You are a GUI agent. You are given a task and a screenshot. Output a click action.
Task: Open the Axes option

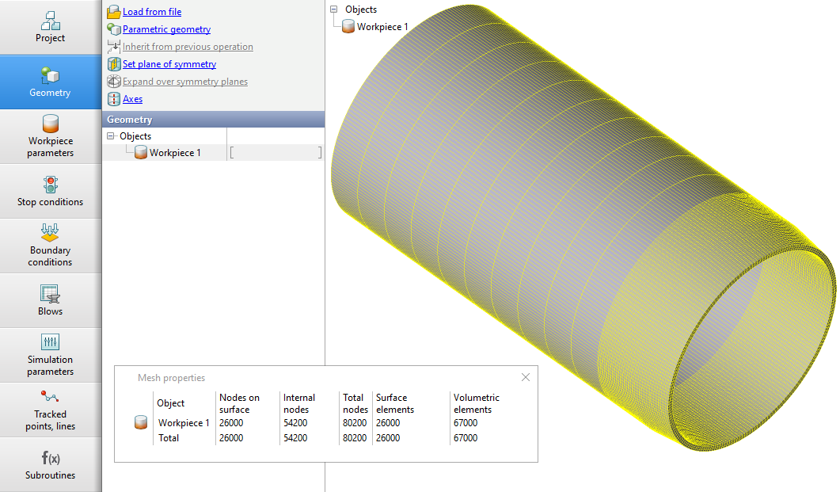(x=132, y=99)
